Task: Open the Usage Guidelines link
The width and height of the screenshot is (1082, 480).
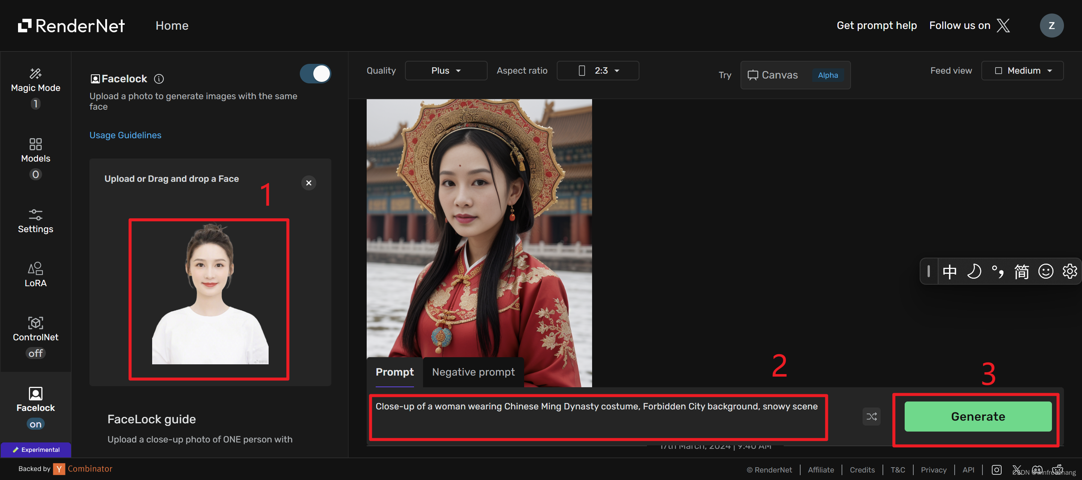Action: click(x=125, y=135)
